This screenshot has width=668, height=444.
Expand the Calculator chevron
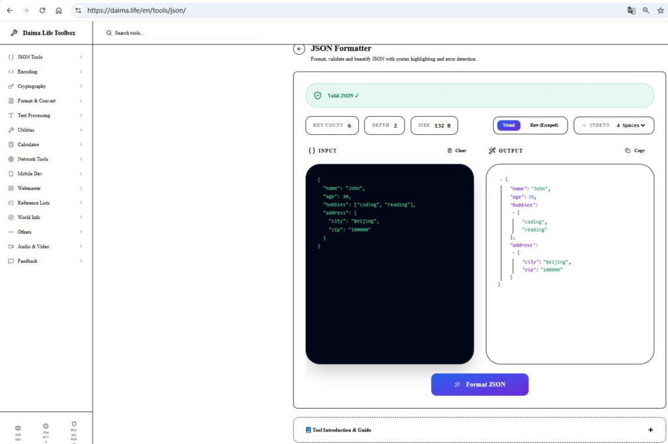tap(80, 144)
